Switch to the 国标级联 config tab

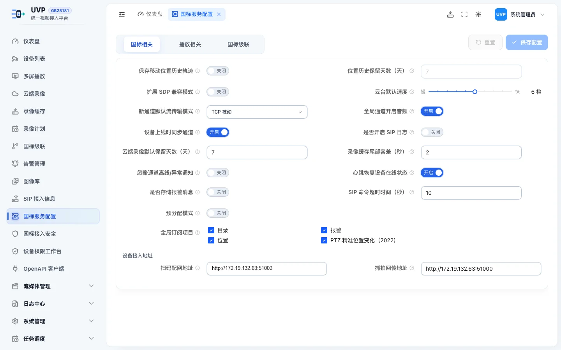point(238,44)
